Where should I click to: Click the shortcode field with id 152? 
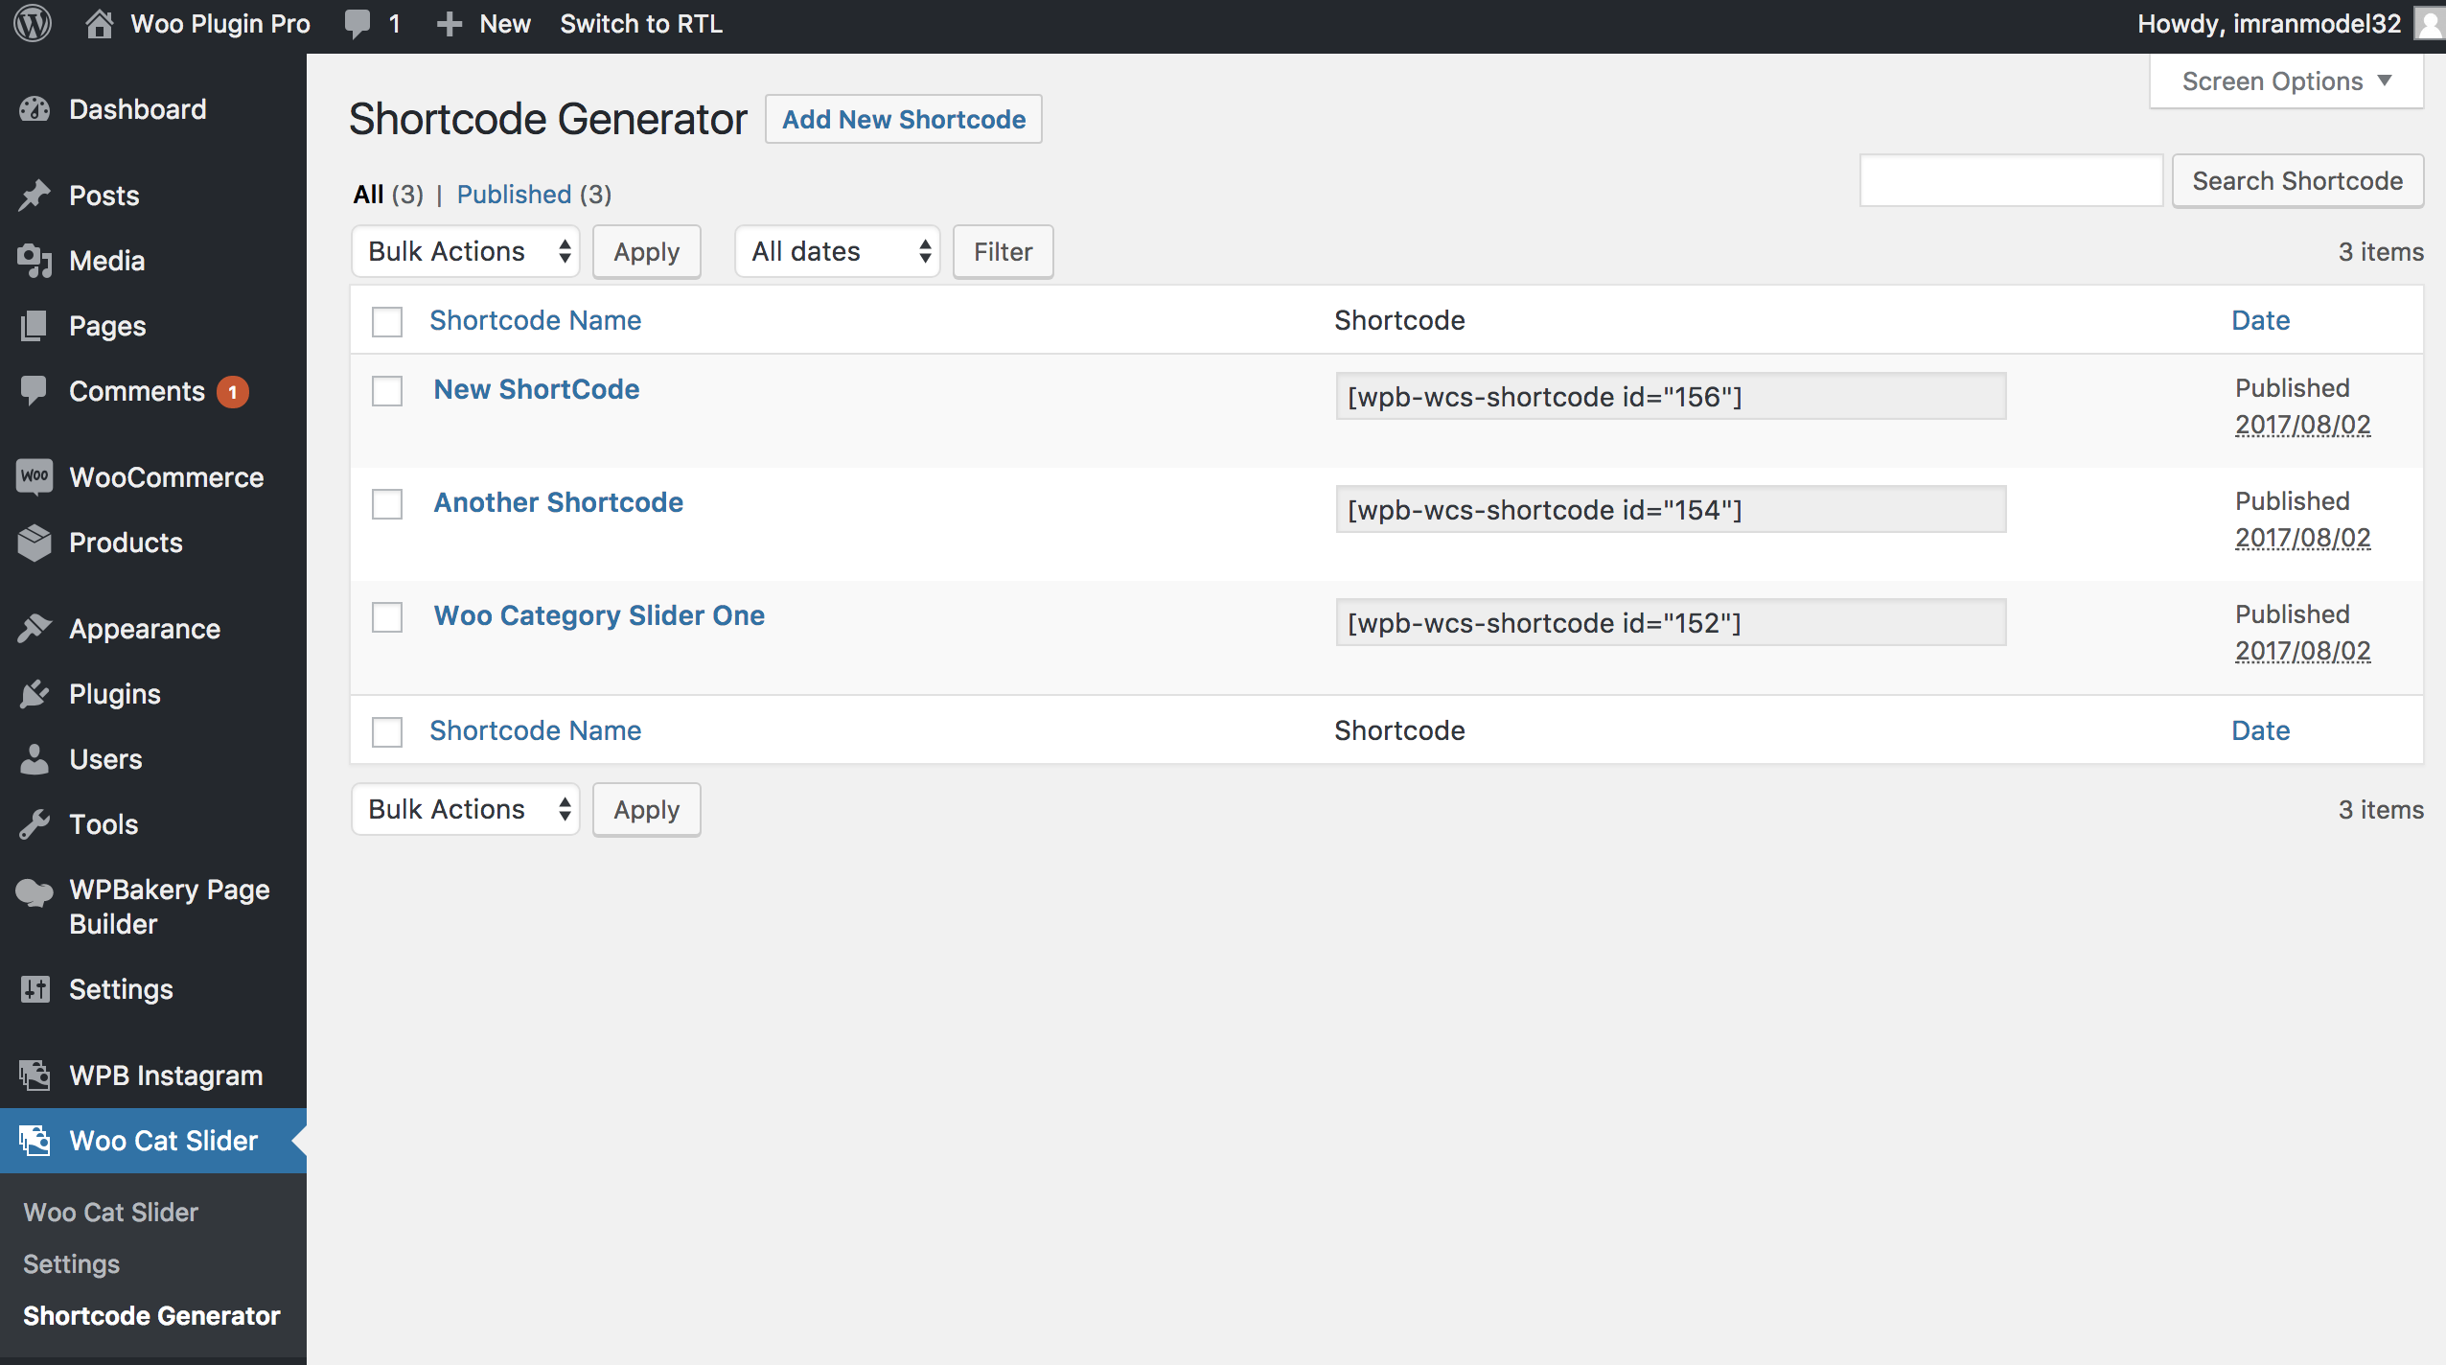click(1671, 622)
